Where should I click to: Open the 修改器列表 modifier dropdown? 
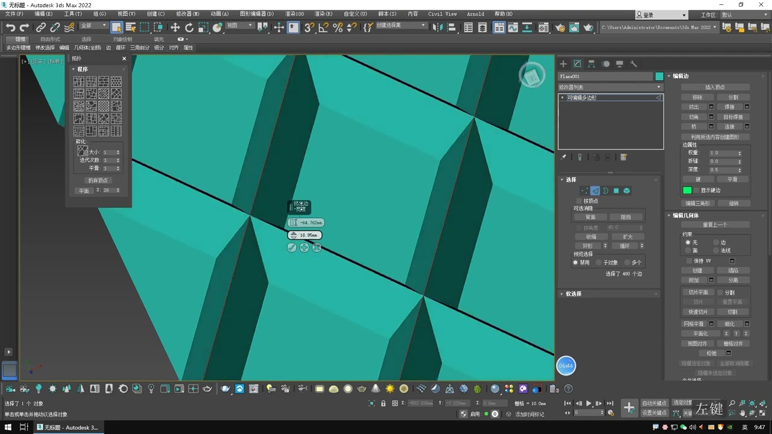tap(610, 87)
